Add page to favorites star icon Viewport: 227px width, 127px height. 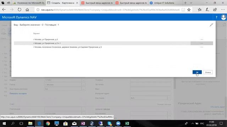coord(189,10)
